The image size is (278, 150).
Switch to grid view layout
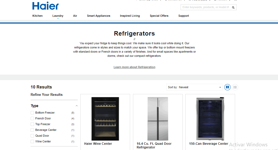[227, 87]
